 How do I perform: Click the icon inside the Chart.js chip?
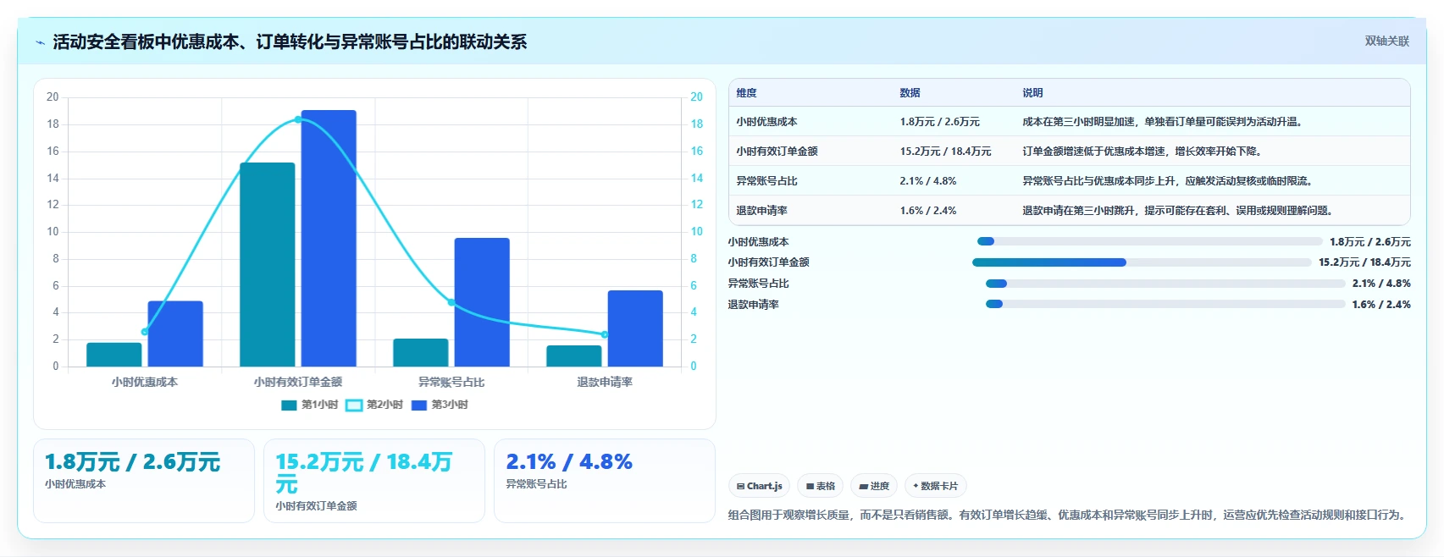740,487
